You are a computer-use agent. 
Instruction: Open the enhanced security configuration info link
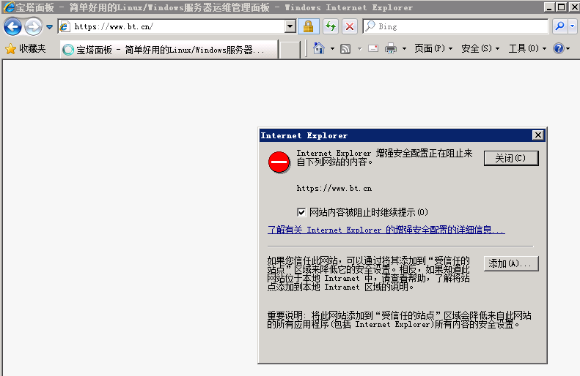point(386,230)
